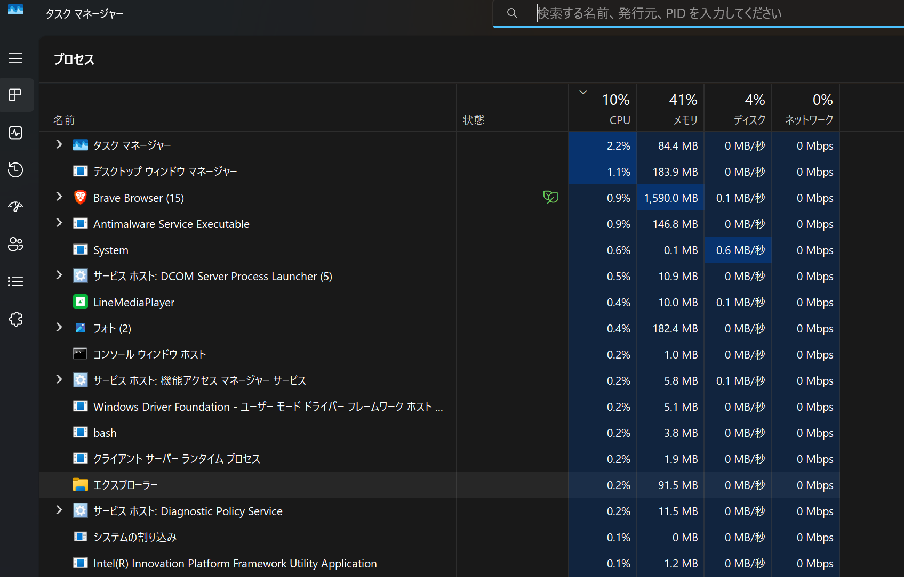Sort by the CPU column header
Viewport: 904px width, 577px height.
tap(603, 108)
